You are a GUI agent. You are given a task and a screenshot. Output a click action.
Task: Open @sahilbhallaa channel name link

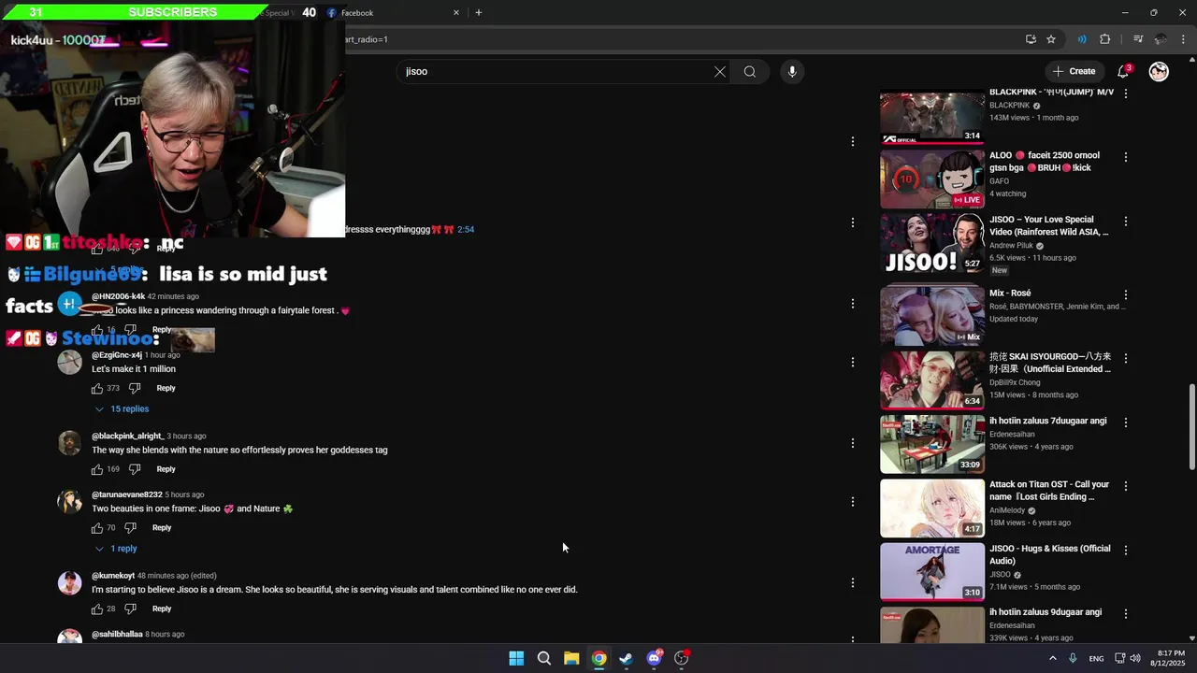pos(117,635)
